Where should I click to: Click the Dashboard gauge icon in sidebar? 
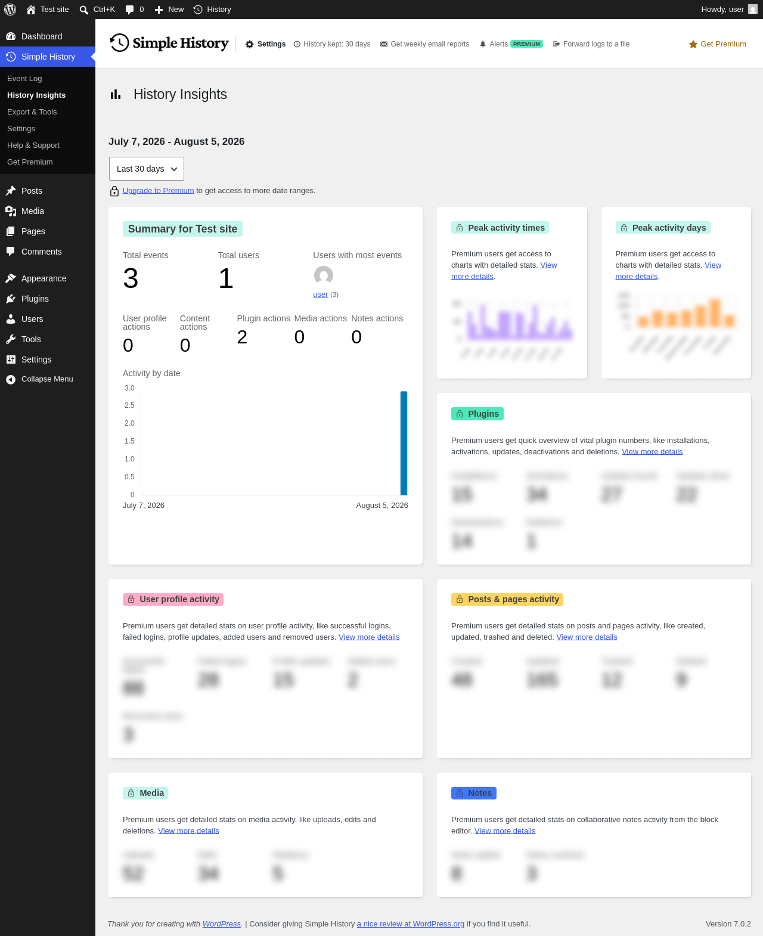coord(11,36)
